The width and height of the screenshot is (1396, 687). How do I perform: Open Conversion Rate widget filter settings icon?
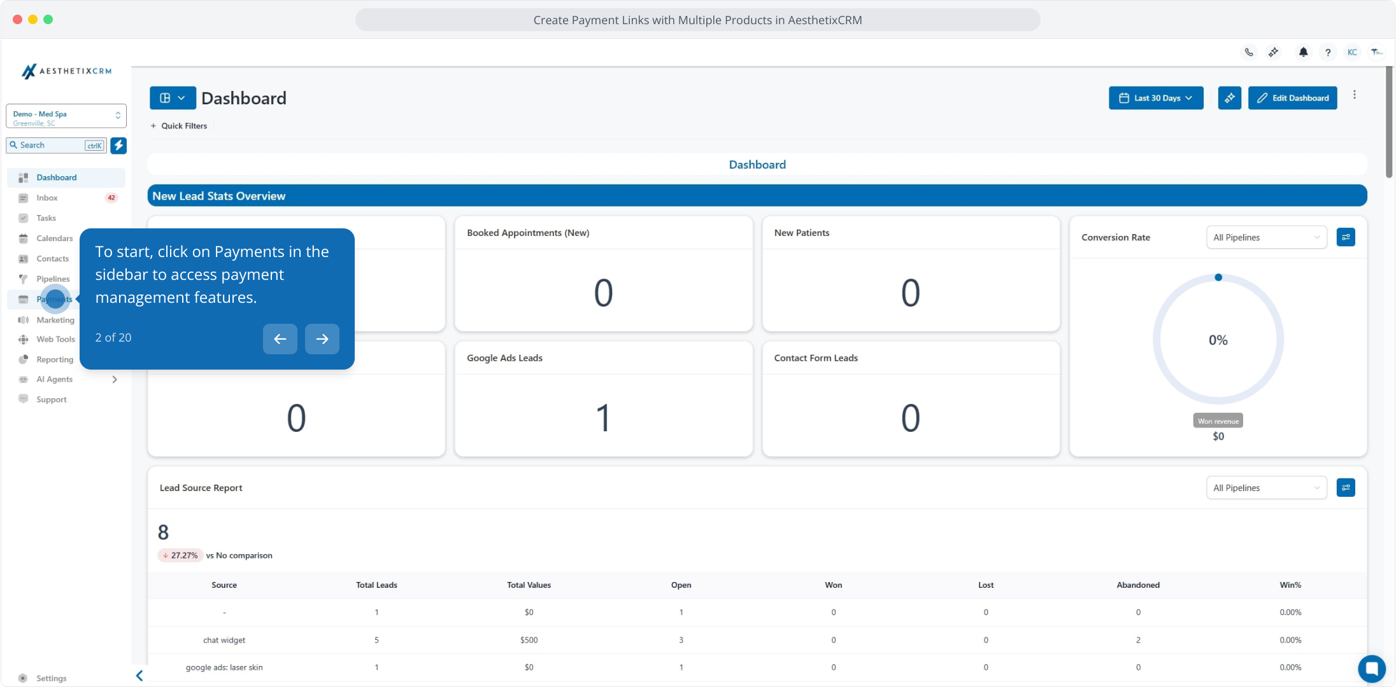(x=1345, y=237)
